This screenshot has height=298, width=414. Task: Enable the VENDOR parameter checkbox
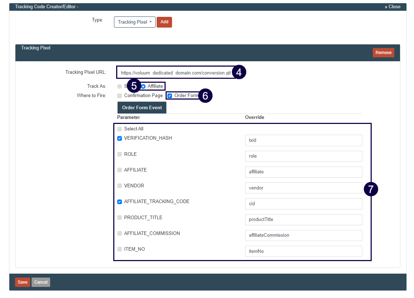pos(119,186)
